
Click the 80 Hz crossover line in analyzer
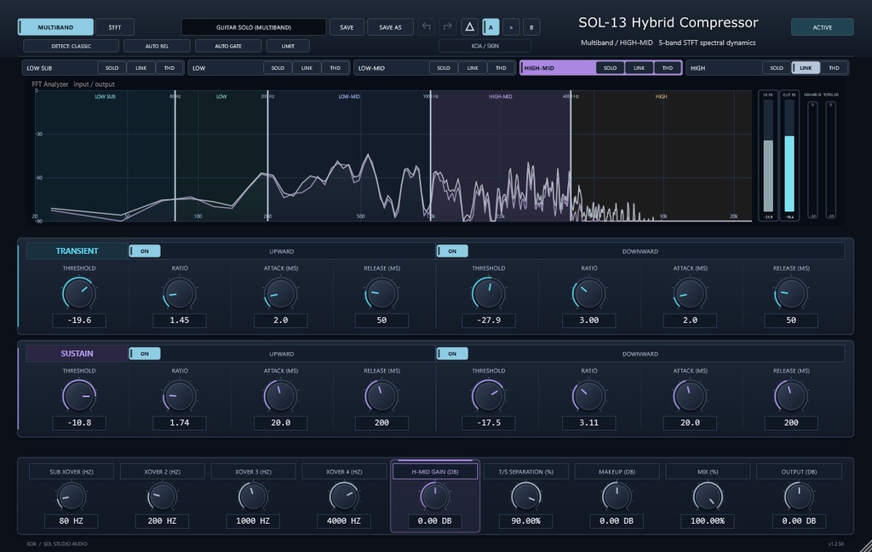175,156
